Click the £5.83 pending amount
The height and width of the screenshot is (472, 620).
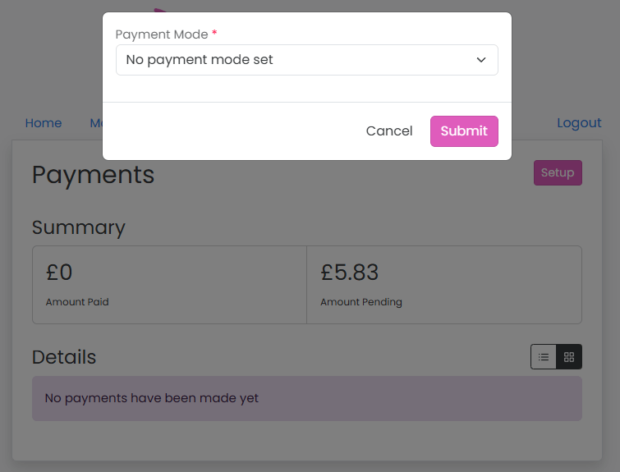point(350,273)
